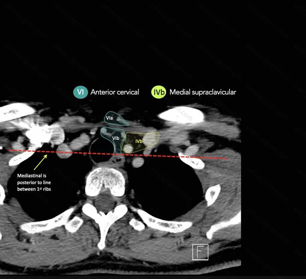
Task: Click the 'Mediastinal is posterior to line' note
Action: (34, 182)
